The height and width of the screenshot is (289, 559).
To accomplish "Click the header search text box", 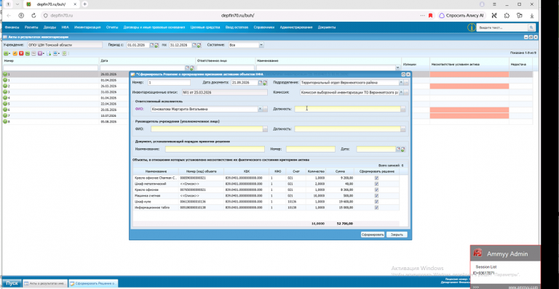I will [502, 28].
